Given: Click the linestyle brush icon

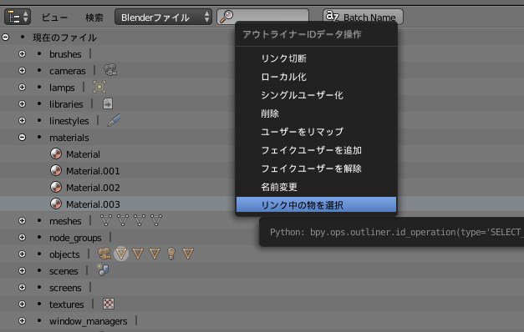Looking at the screenshot, I should pyautogui.click(x=114, y=120).
